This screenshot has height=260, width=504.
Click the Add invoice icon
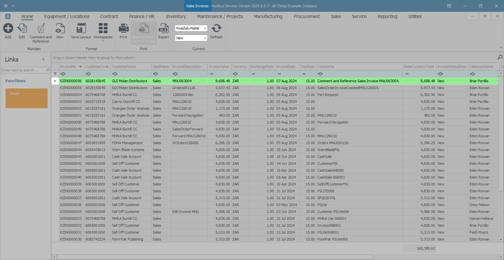pyautogui.click(x=8, y=28)
